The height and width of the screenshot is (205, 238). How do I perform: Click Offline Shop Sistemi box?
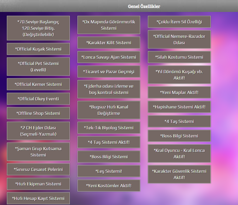coord(38,113)
